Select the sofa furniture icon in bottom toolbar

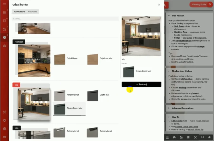tap(174, 137)
